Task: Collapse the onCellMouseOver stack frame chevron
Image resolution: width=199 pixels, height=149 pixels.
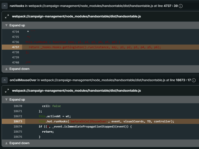Action: coord(5,80)
